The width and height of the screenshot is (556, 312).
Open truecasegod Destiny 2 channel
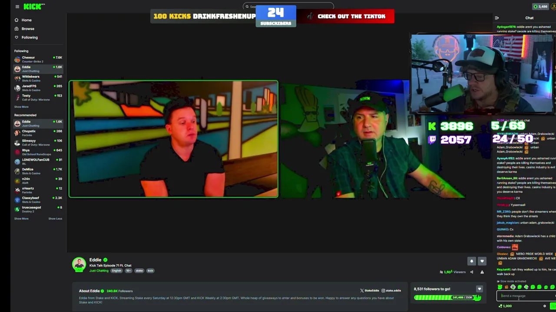[x=38, y=209]
